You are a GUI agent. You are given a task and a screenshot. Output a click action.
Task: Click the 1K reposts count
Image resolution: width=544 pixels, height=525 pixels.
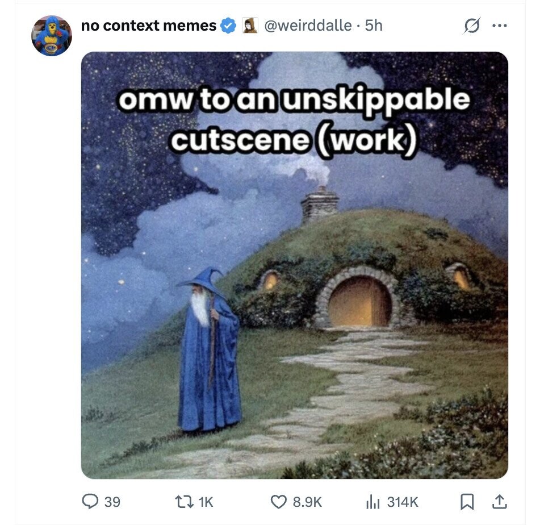[x=206, y=502]
